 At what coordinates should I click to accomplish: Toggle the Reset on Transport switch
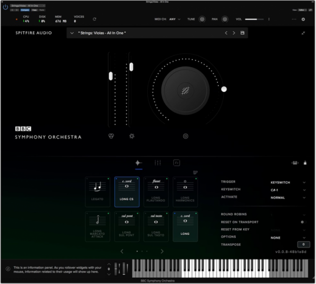point(302,222)
